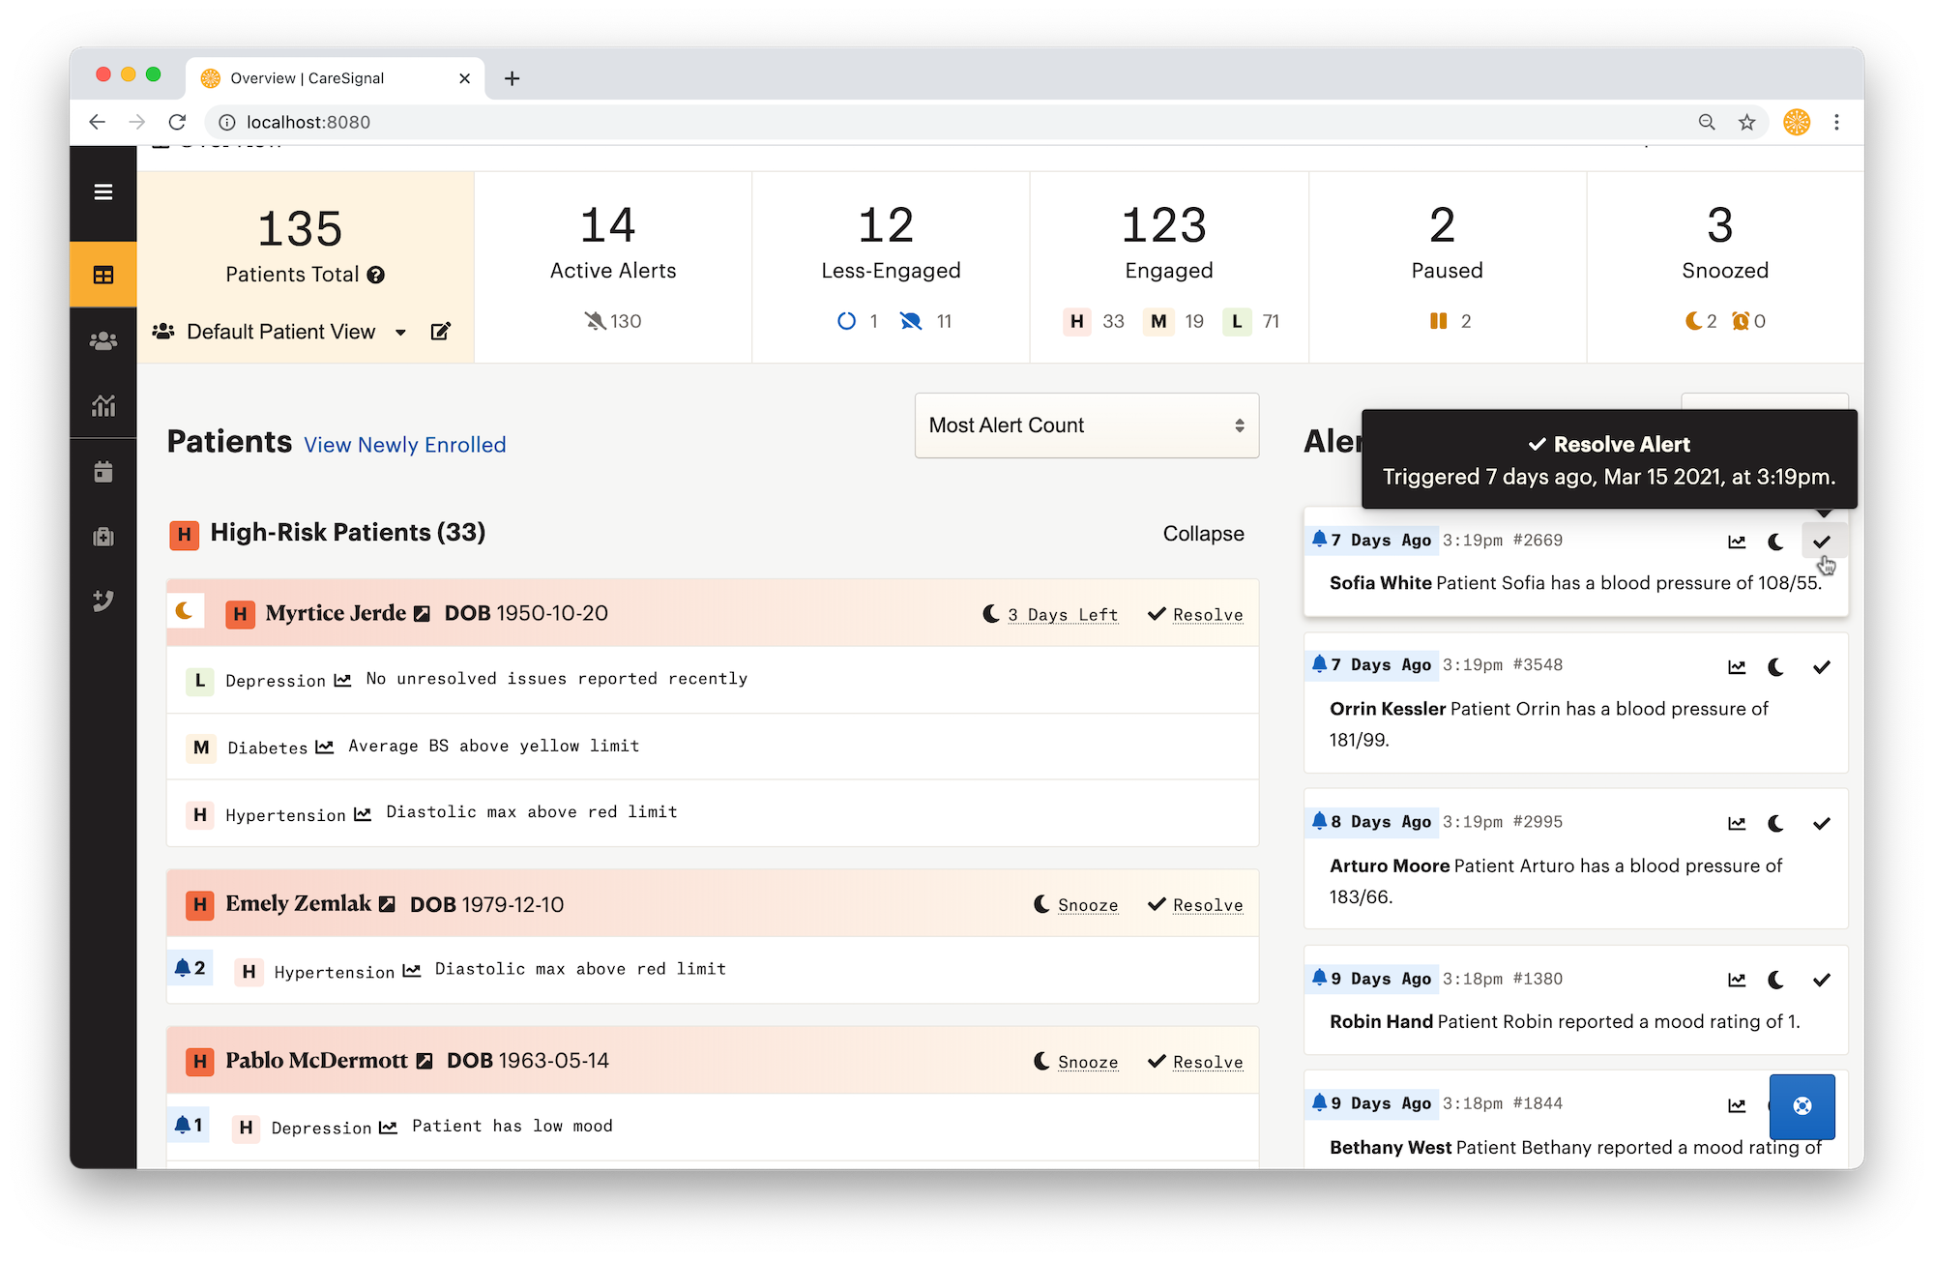The height and width of the screenshot is (1261, 1934).
Task: Open chart icon next to Depression for Myrtice
Action: click(342, 681)
